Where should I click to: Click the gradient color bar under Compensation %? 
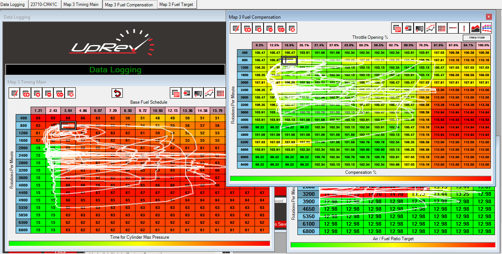click(x=360, y=179)
